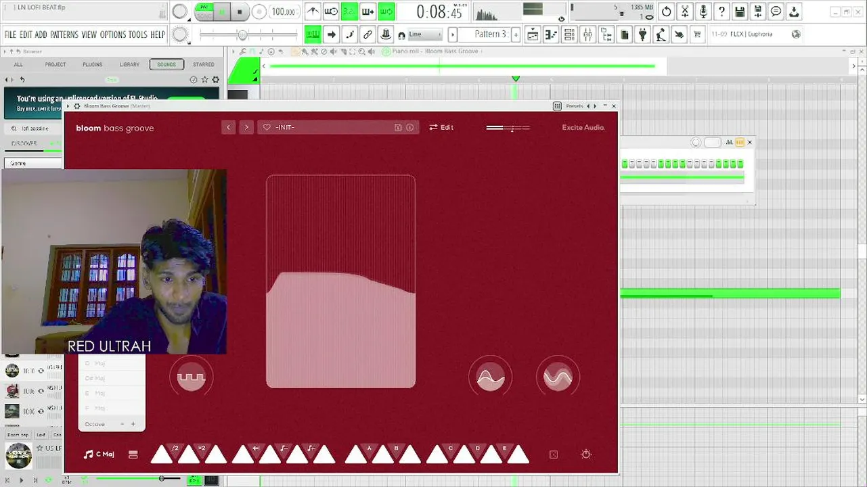
Task: Open the VIEW menu
Action: [89, 34]
